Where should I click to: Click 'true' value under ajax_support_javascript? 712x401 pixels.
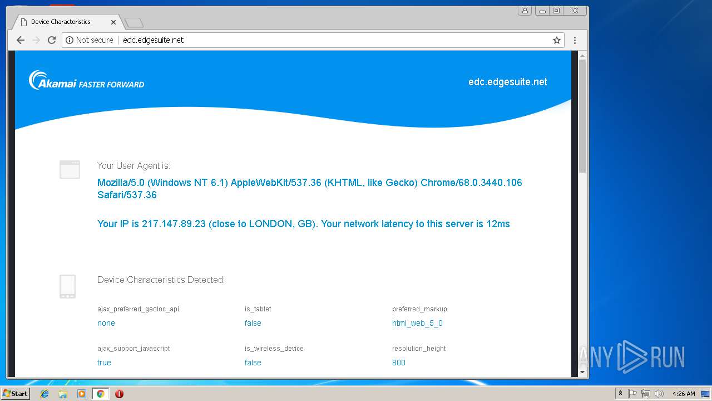click(x=104, y=363)
